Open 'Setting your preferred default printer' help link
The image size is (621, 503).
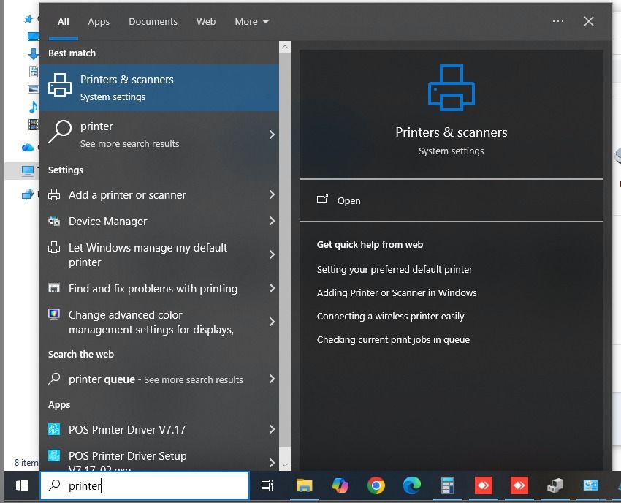[x=395, y=270]
